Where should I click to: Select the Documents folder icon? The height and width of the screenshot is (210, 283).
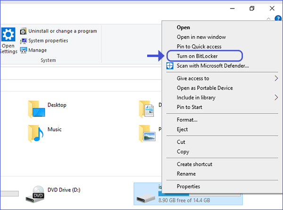146,109
